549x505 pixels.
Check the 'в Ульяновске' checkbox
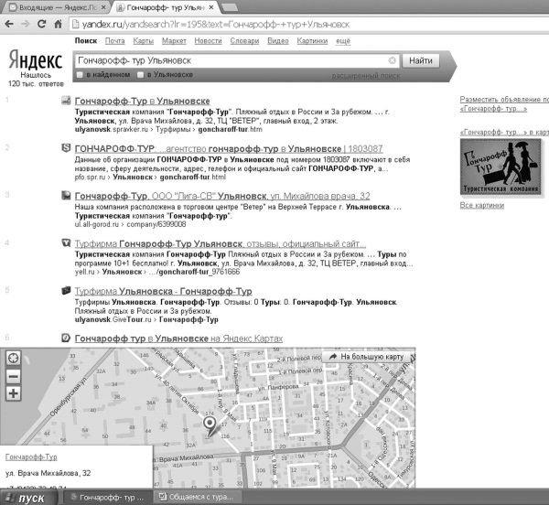[x=140, y=74]
